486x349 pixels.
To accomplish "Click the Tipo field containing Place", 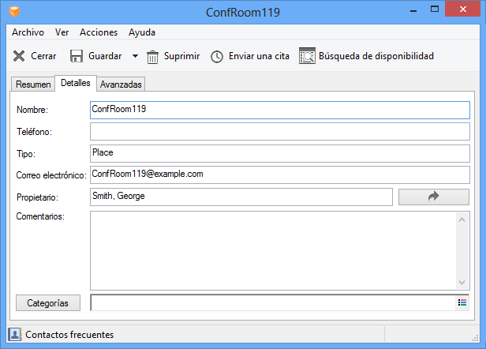I will [x=280, y=153].
